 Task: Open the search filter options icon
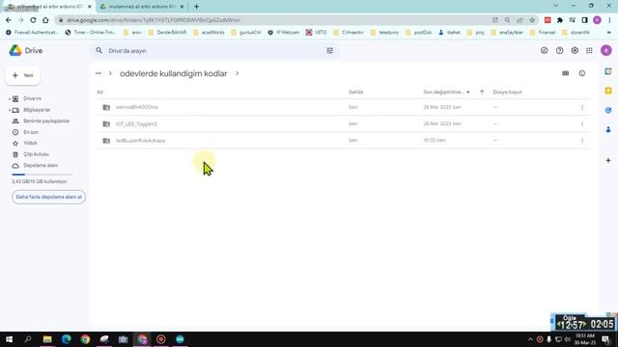[x=330, y=51]
